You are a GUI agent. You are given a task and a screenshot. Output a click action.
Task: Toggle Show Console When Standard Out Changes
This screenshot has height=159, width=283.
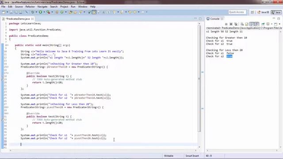pyautogui.click(x=252, y=24)
